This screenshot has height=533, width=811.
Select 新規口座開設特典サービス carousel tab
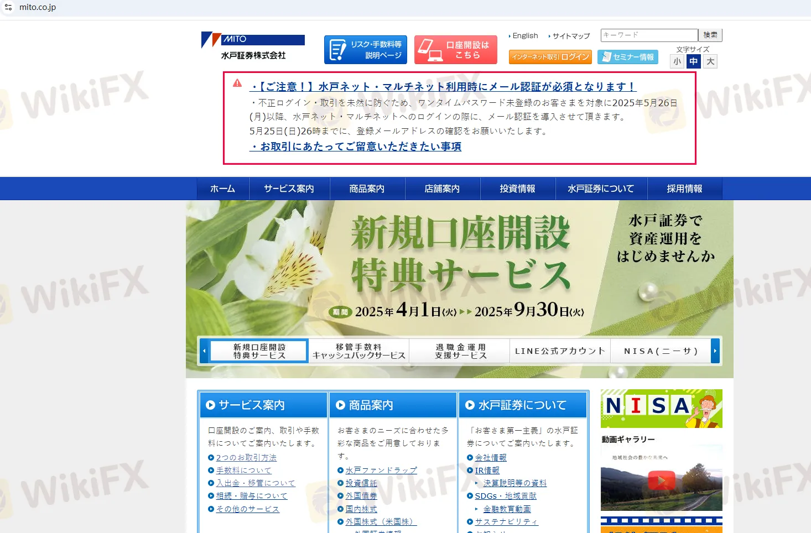259,351
